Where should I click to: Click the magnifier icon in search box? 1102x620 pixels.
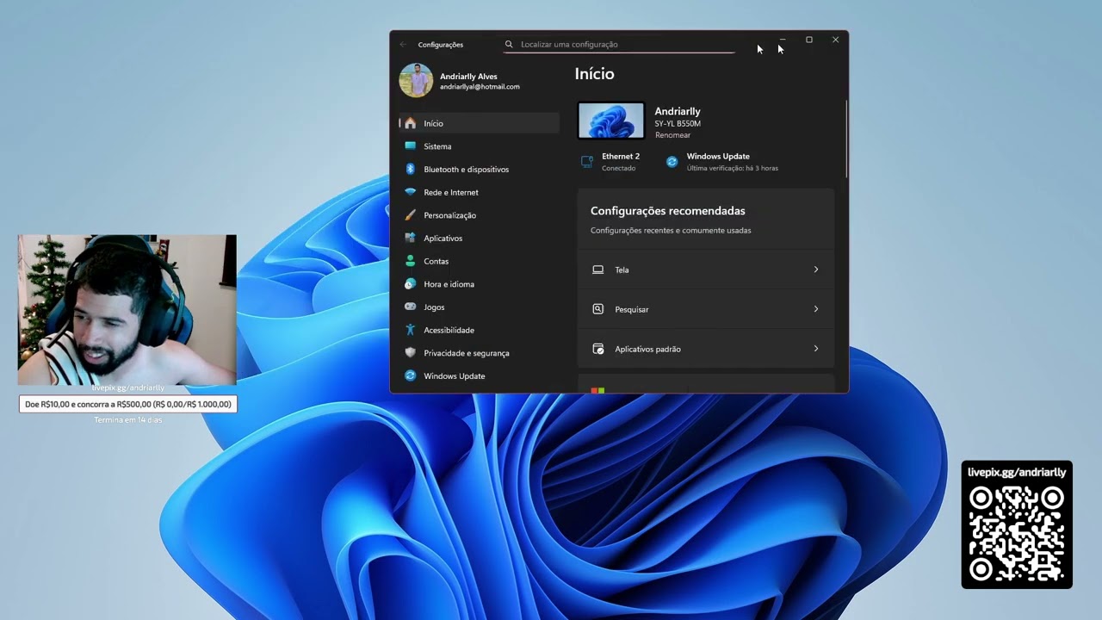[509, 44]
